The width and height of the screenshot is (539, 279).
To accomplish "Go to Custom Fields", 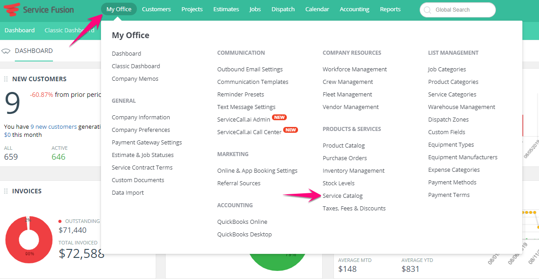I will pyautogui.click(x=447, y=132).
